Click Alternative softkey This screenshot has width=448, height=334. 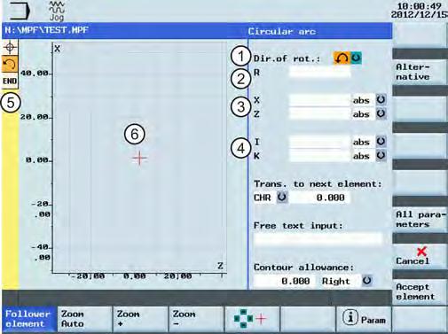coord(420,72)
